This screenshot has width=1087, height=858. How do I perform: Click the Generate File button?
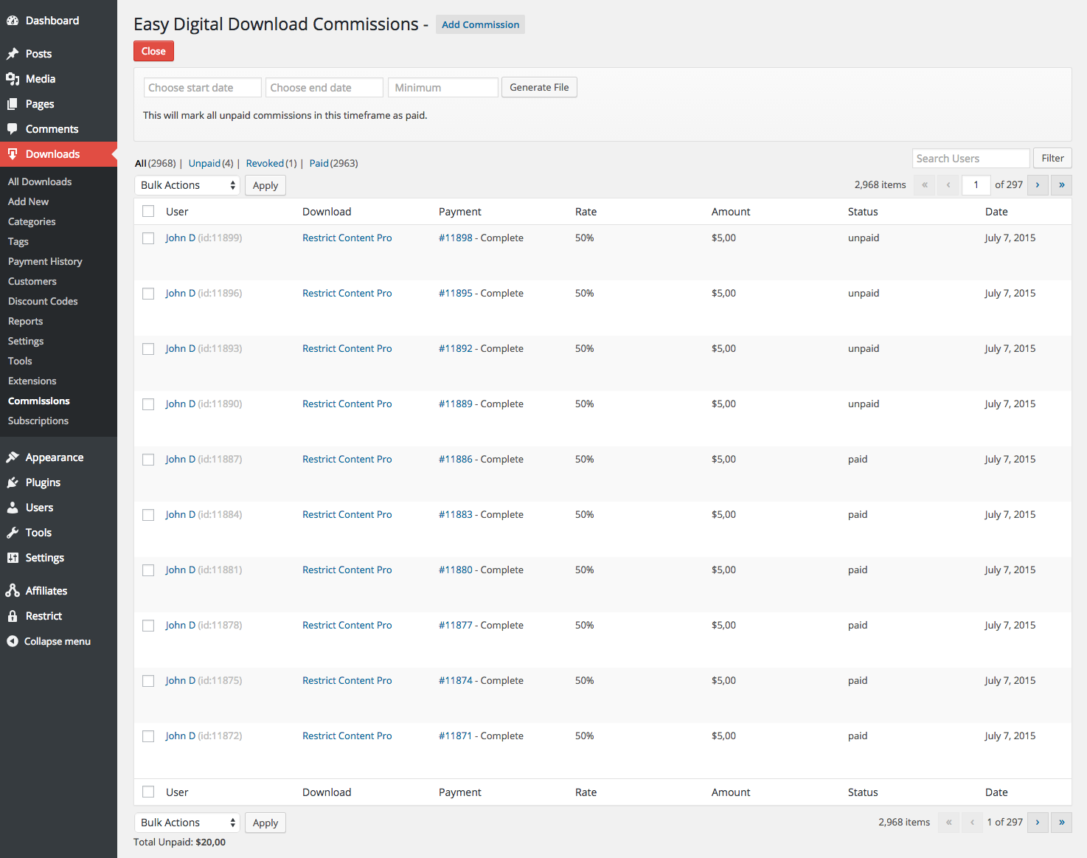539,87
